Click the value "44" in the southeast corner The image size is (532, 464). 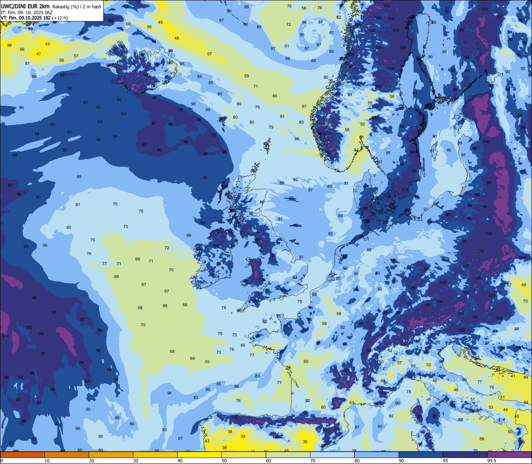pos(505,410)
